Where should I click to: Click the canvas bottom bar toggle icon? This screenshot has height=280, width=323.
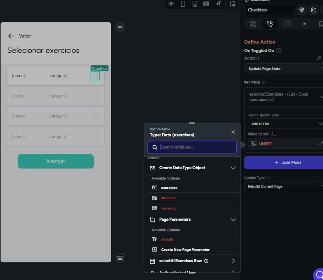click(x=120, y=258)
